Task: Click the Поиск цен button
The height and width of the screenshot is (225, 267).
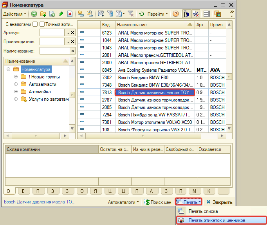Action: (158, 202)
